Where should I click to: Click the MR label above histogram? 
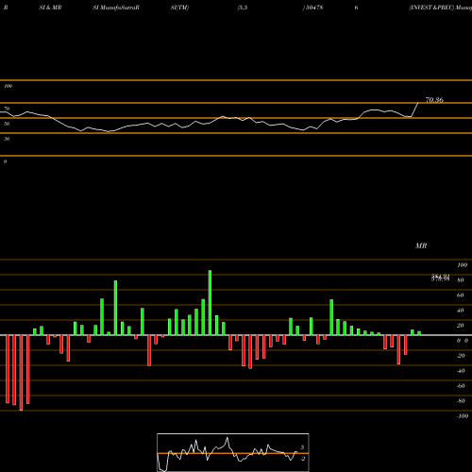coord(421,245)
